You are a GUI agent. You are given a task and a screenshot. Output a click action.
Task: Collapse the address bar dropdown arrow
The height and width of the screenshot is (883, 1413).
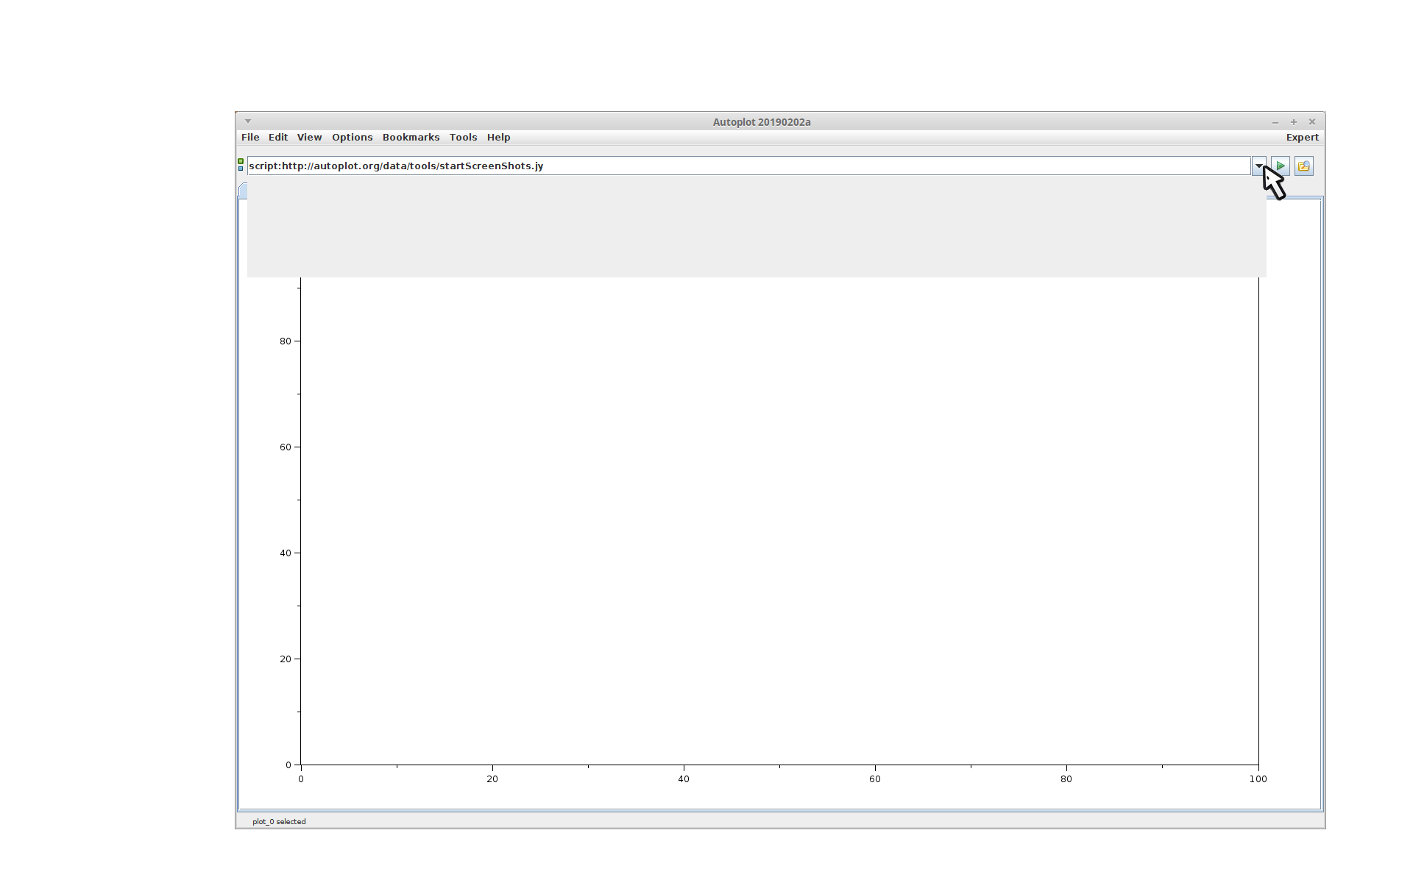(x=1258, y=166)
